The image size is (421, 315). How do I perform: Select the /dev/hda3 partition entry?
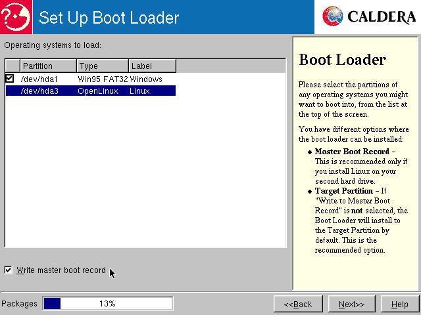click(39, 91)
